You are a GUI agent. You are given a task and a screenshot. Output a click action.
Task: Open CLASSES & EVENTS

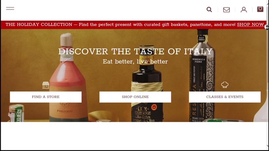point(225,97)
